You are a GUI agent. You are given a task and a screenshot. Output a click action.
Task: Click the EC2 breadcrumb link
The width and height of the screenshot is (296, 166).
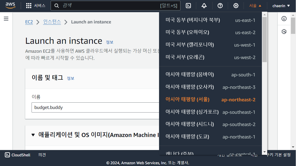tap(29, 22)
